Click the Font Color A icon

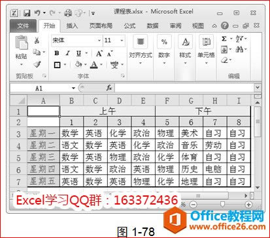pyautogui.click(x=94, y=64)
